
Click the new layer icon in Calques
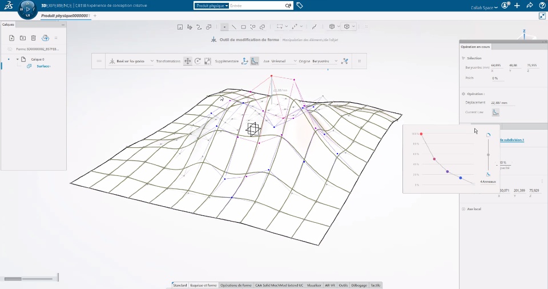click(11, 38)
